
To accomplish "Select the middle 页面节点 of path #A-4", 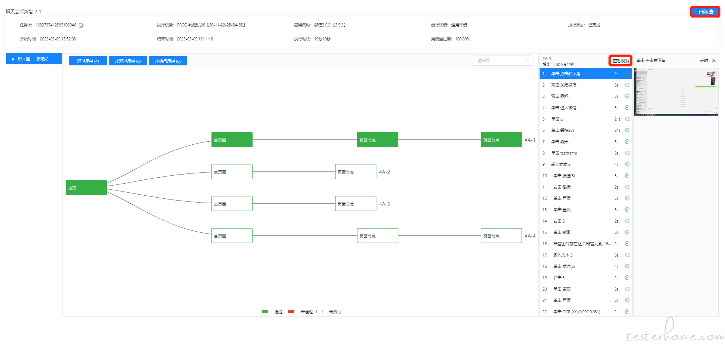I will (x=378, y=236).
